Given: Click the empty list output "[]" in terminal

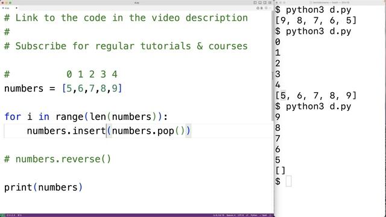Looking at the screenshot, I should [280, 170].
